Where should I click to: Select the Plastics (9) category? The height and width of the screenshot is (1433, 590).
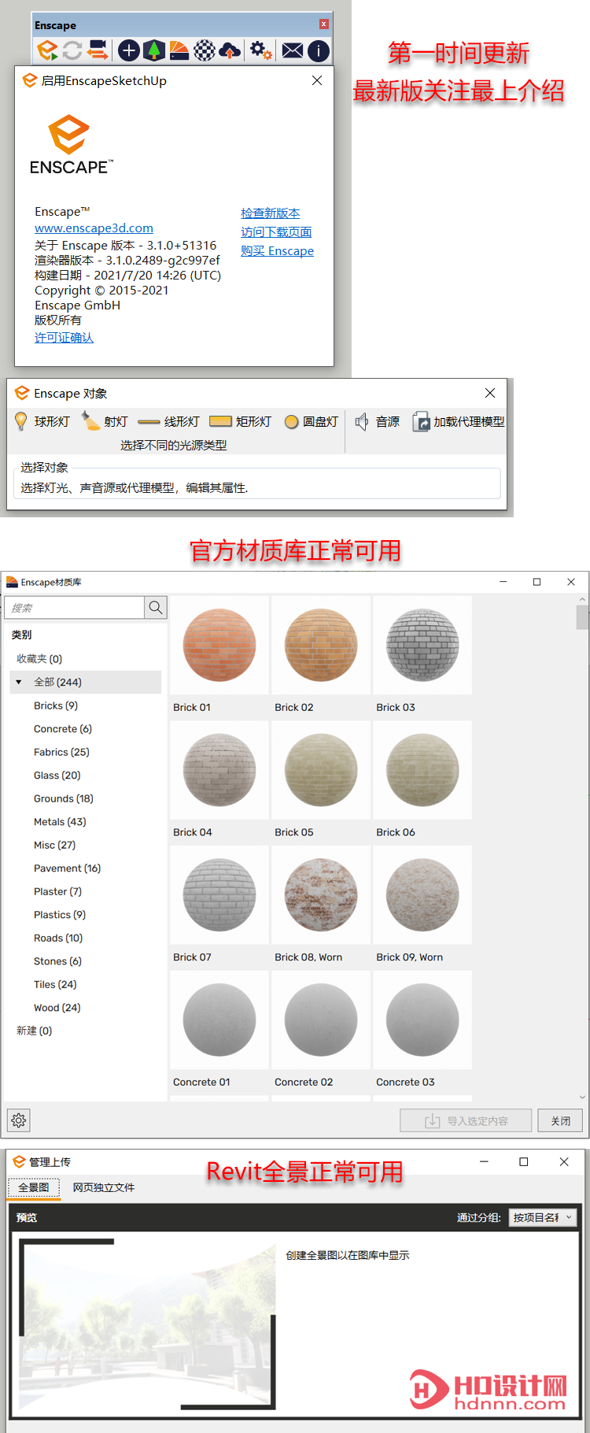[60, 915]
